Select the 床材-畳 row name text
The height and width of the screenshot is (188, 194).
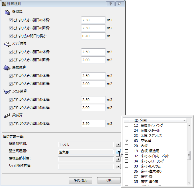[x=146, y=177]
